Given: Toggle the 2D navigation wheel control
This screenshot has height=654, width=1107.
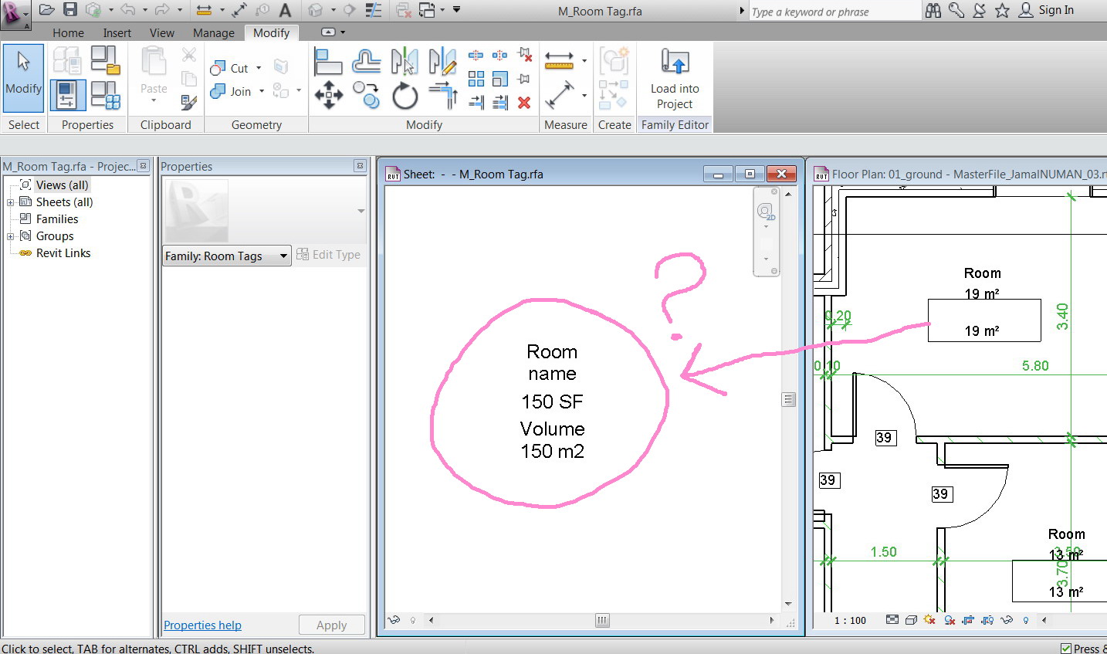Looking at the screenshot, I should pyautogui.click(x=766, y=212).
